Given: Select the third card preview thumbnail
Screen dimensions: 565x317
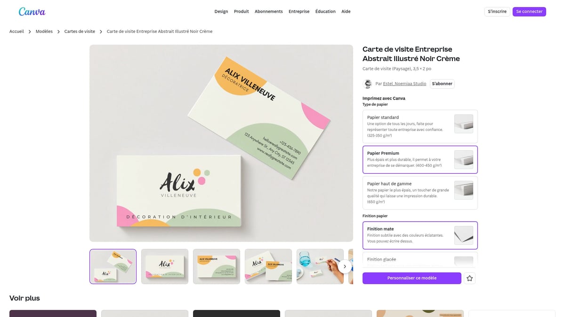Looking at the screenshot, I should (x=217, y=266).
